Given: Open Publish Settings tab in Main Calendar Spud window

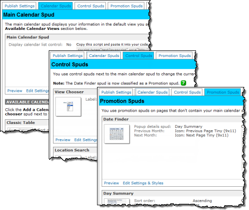Looking at the screenshot, I should pos(19,6).
